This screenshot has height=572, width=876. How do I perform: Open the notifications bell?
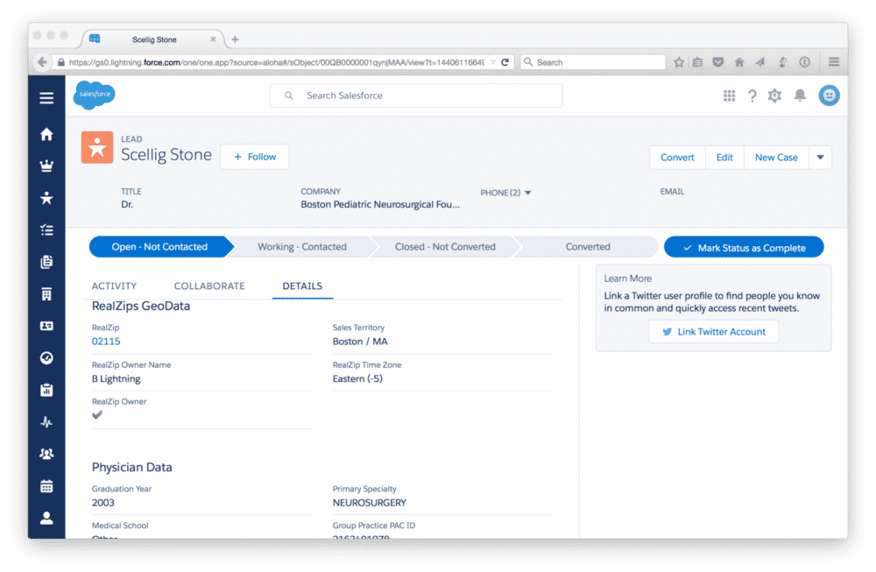pos(799,95)
